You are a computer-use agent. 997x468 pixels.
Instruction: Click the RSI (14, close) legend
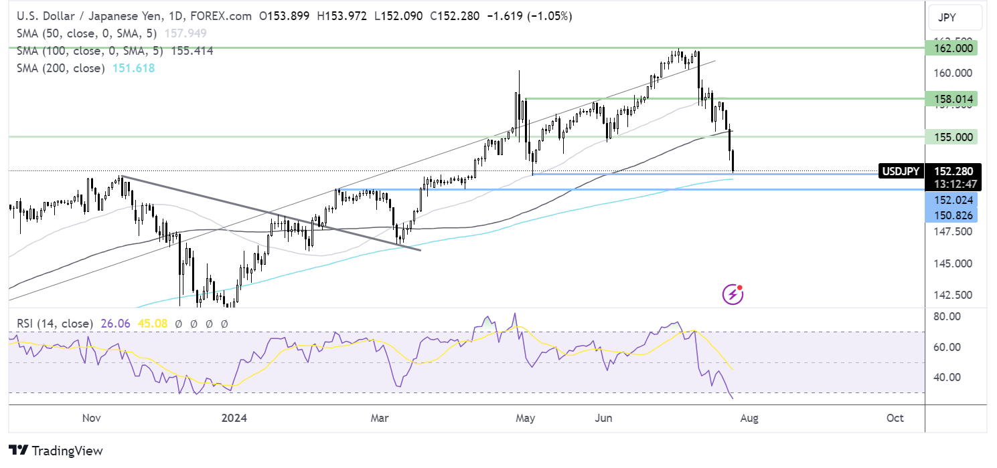(55, 324)
